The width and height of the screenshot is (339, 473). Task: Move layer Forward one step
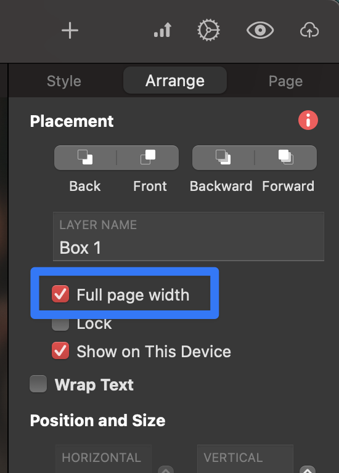point(286,158)
